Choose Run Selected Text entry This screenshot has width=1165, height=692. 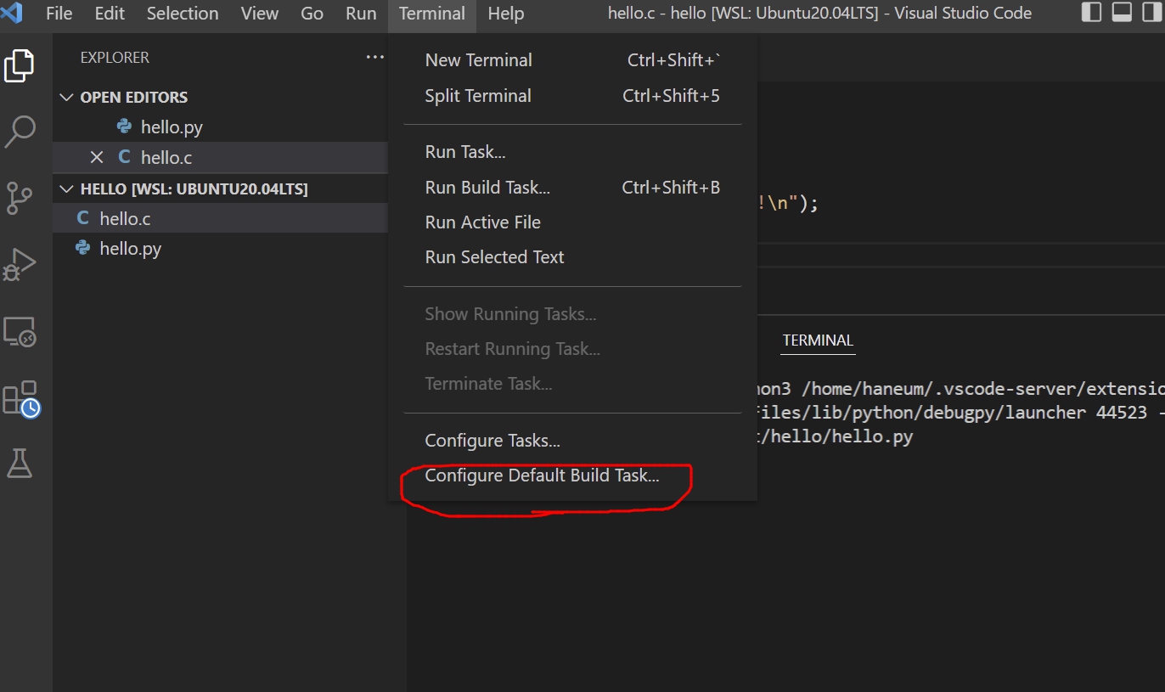[572, 256]
